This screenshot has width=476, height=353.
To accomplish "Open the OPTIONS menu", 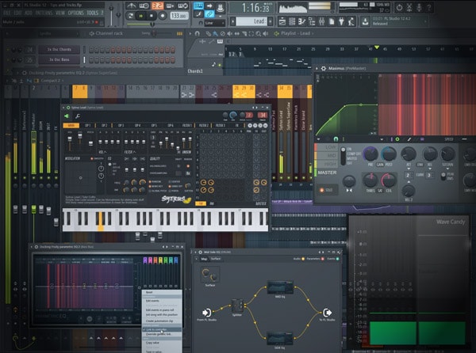I will [75, 13].
